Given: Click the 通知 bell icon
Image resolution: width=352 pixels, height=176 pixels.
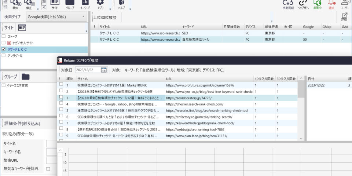Looking at the screenshot, I should pos(331,3).
